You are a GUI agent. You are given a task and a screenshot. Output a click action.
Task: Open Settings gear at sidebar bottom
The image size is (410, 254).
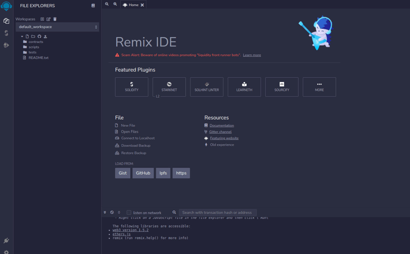click(x=6, y=252)
